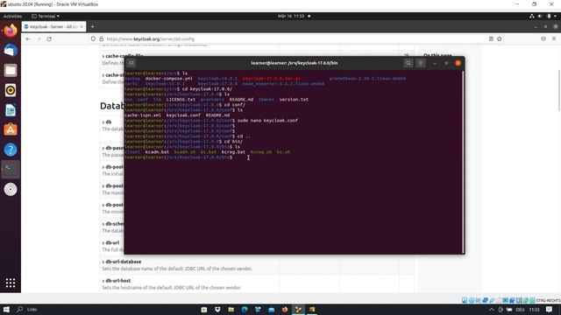Open Microsoft Edge from Windows taskbar
561x315 pixels.
point(245,309)
